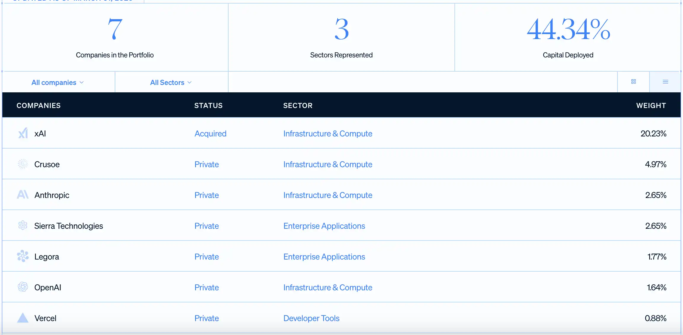The height and width of the screenshot is (335, 683).
Task: Click the Vercel triangle logo icon
Action: tap(23, 318)
